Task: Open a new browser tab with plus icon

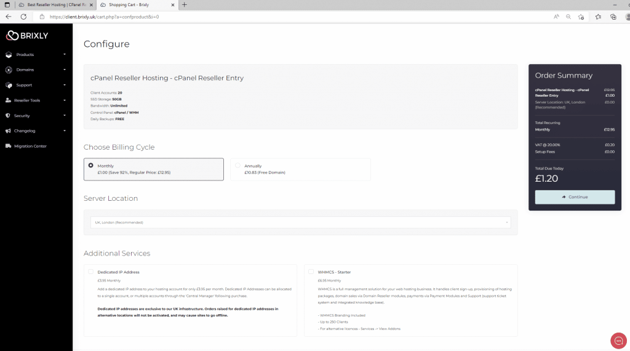Action: pos(185,5)
